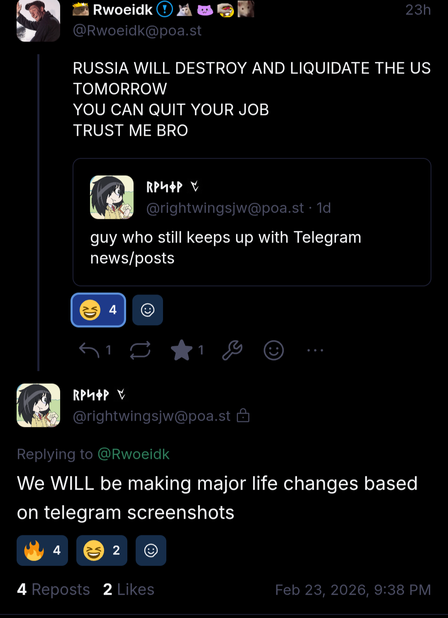Open the wrench admin tools icon
The height and width of the screenshot is (618, 448).
(x=232, y=350)
